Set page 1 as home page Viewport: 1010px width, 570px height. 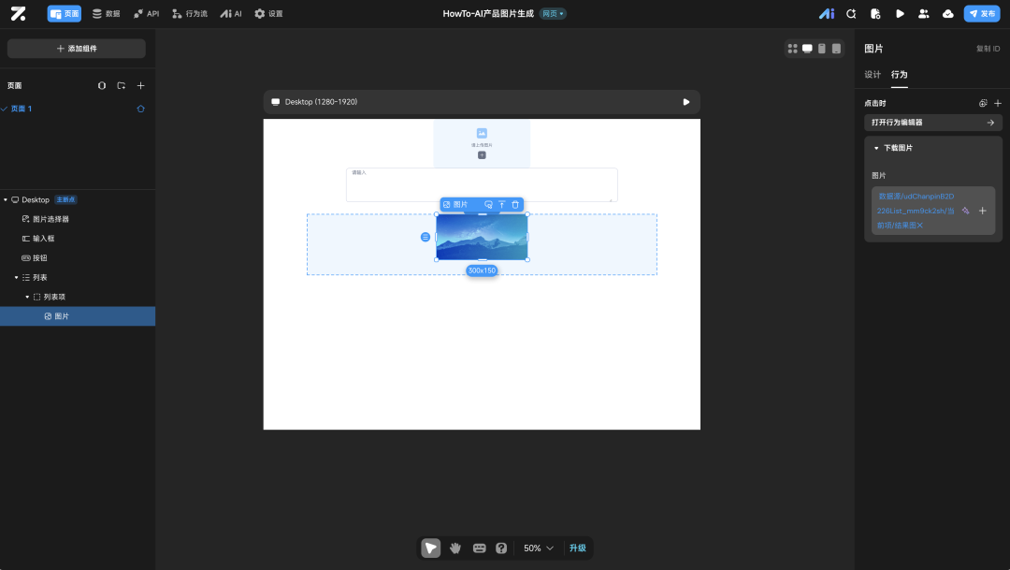140,109
